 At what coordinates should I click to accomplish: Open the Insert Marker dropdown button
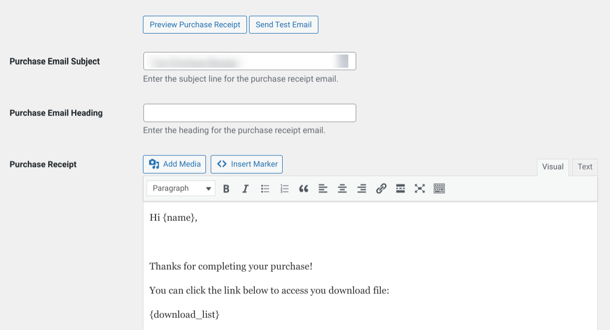246,164
